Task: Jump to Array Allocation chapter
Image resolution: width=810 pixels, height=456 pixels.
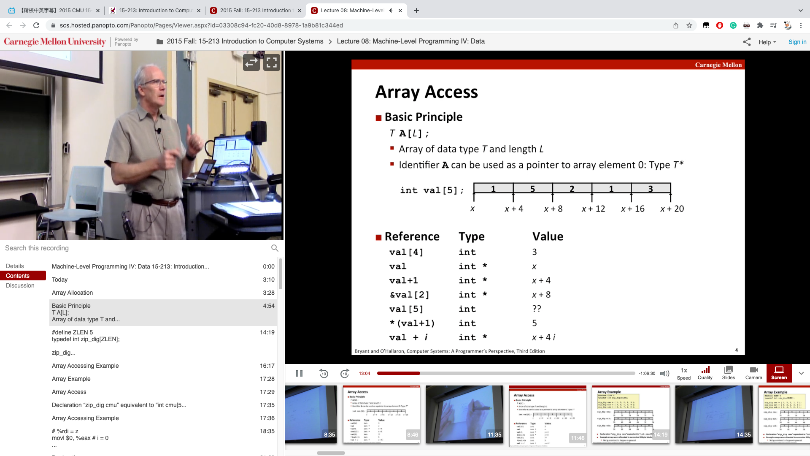Action: tap(163, 293)
